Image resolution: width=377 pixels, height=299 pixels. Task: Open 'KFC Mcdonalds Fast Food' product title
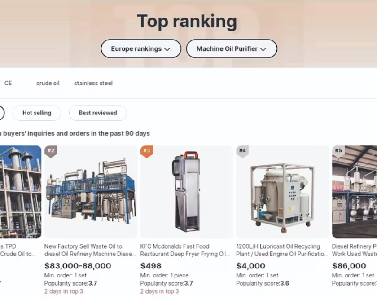coord(185,250)
